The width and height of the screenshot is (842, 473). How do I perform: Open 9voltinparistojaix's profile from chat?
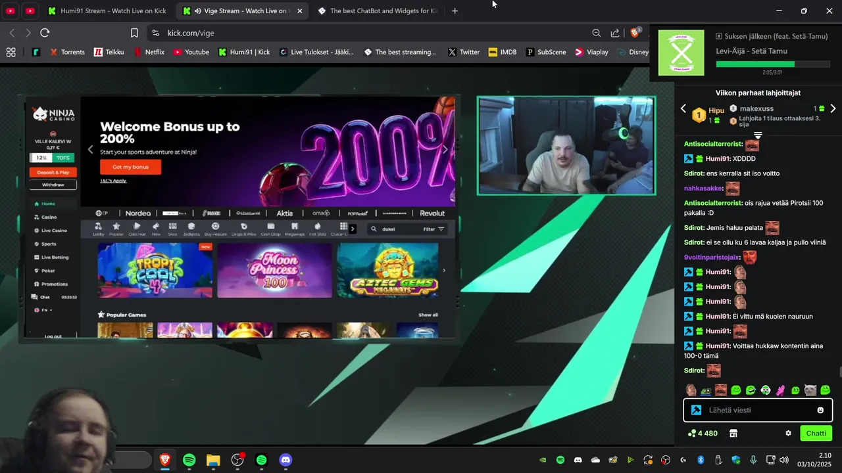coord(712,258)
